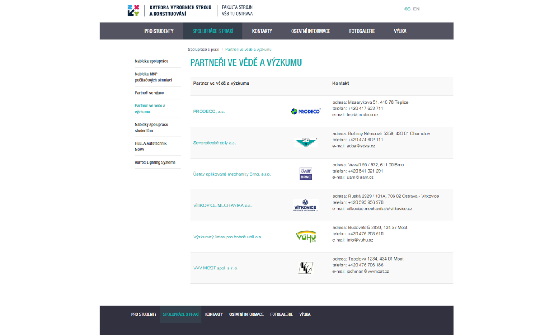Click the VÚHU logo
Image resolution: width=559 pixels, height=335 pixels.
306,237
